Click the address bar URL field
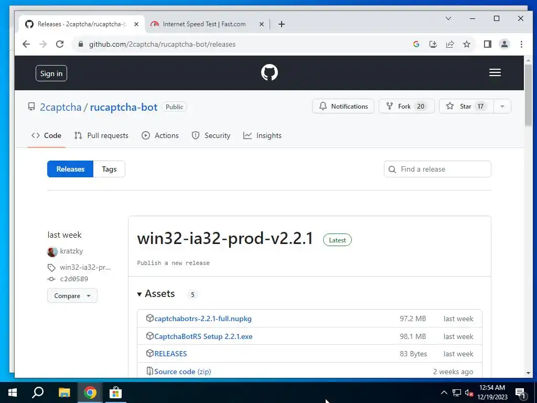This screenshot has height=403, width=537. pyautogui.click(x=240, y=44)
